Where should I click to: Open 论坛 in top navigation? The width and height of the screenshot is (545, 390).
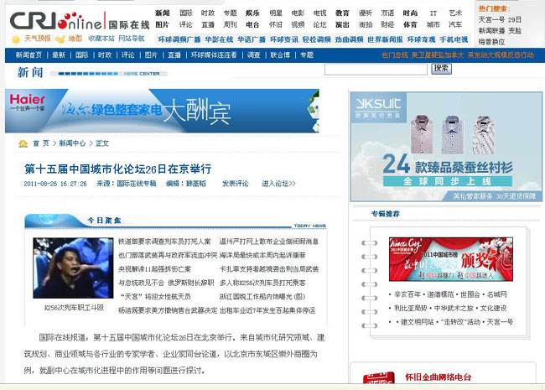[x=319, y=24]
